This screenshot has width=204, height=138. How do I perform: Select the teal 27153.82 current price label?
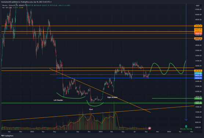point(198,73)
